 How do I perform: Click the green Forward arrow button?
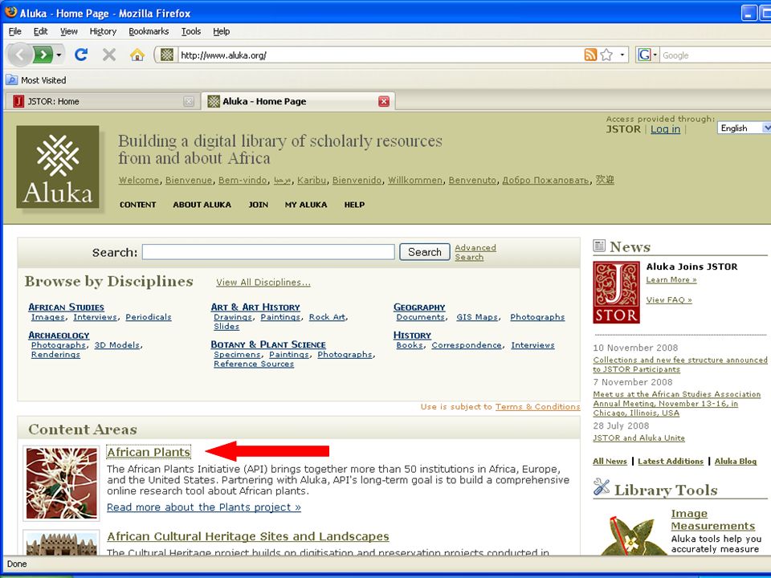tap(43, 55)
